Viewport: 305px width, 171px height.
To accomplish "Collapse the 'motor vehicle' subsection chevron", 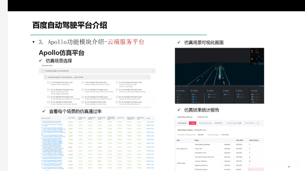I will click(148, 77).
